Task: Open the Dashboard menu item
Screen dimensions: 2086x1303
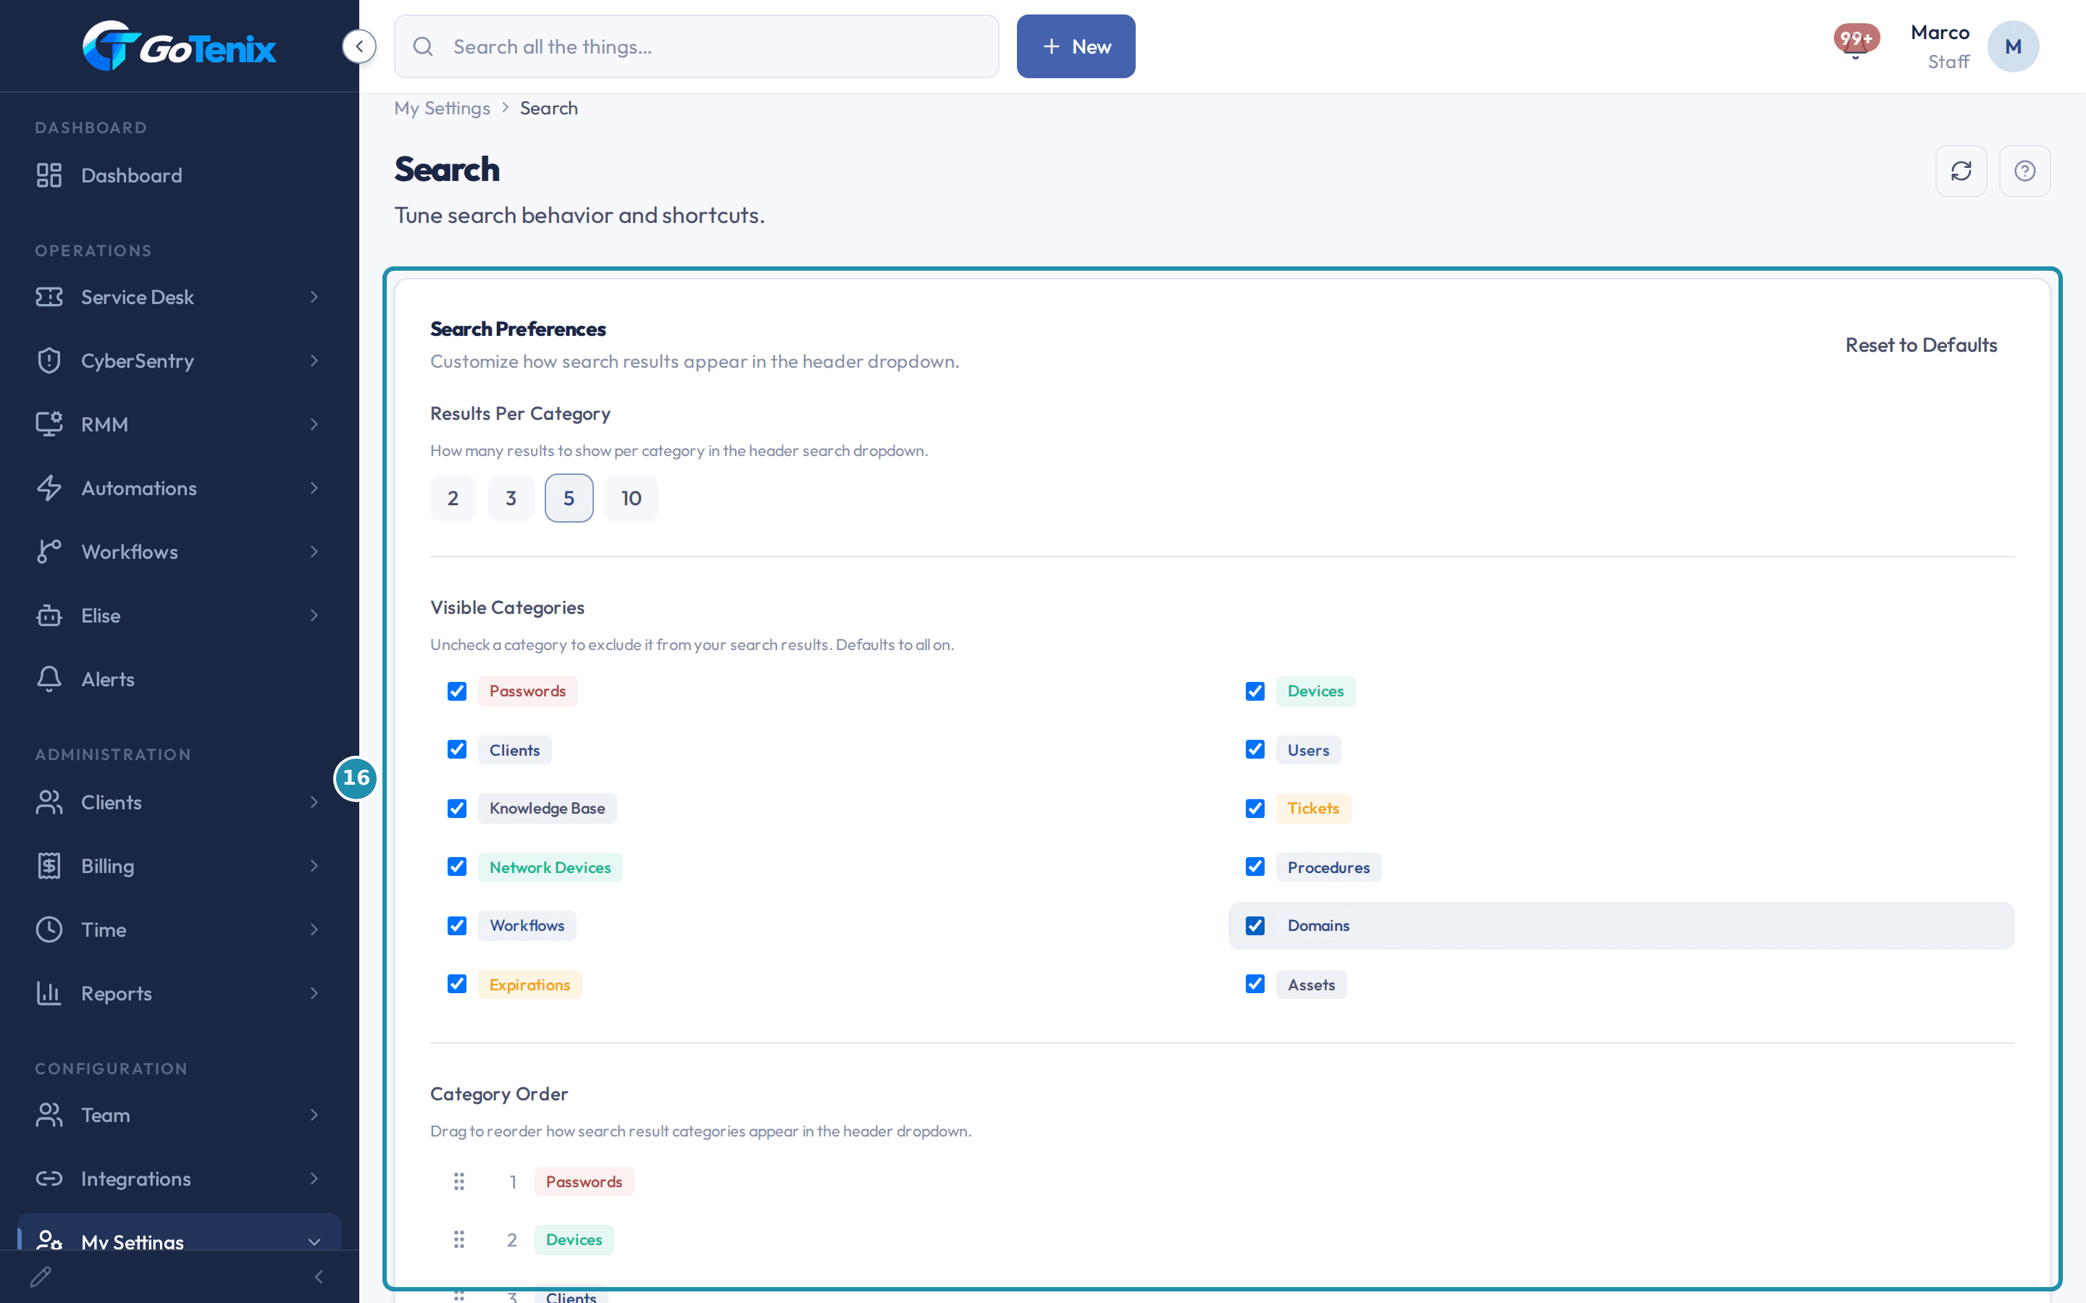Action: tap(180, 175)
